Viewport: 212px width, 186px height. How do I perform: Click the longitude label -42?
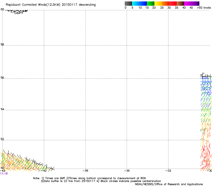pos(44,171)
